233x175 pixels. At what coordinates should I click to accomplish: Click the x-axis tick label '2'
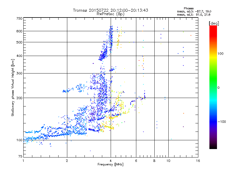67,161
